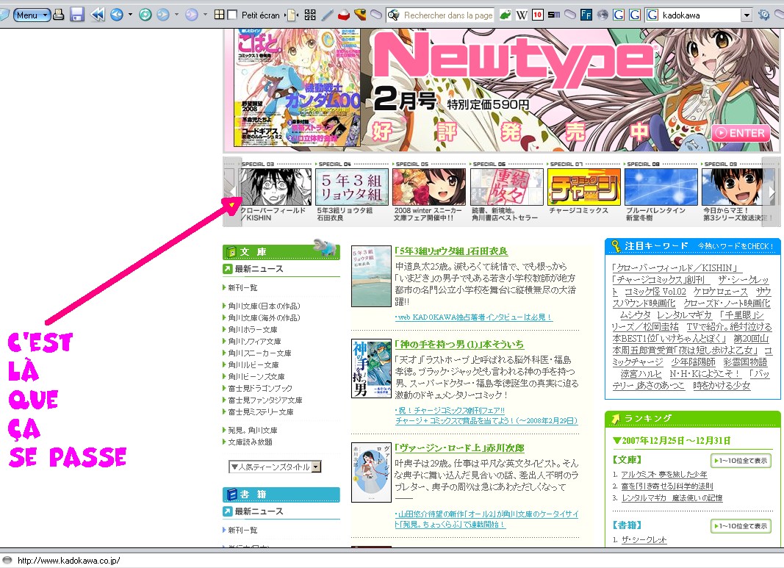This screenshot has height=568, width=784.
Task: Open the back button history dropdown arrow
Action: (131, 15)
